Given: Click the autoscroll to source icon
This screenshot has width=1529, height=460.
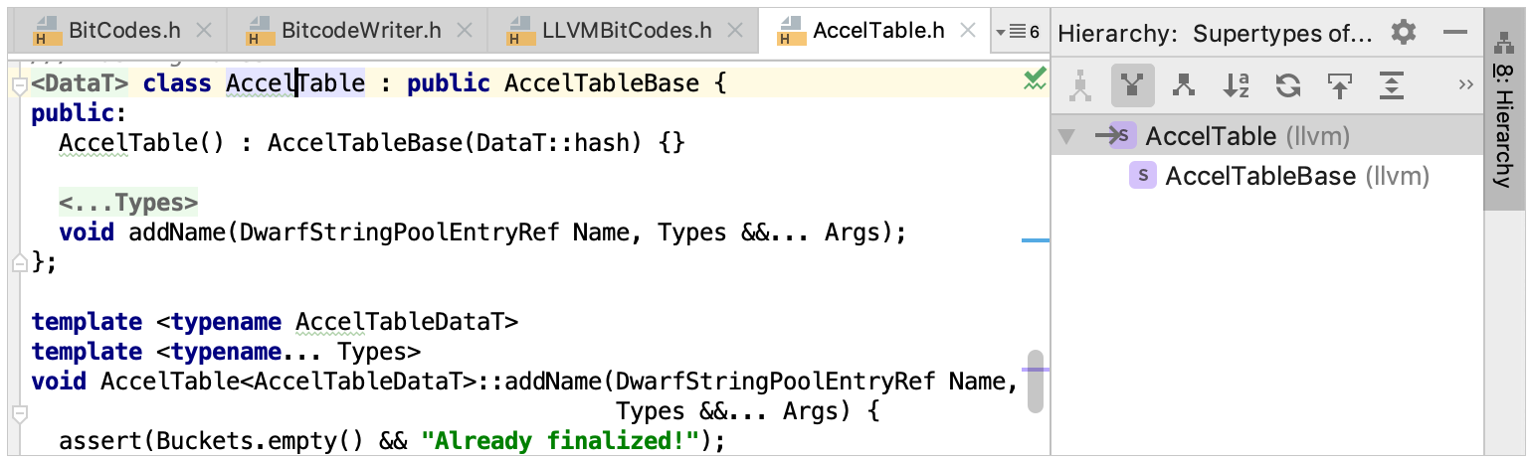Looking at the screenshot, I should [x=1340, y=86].
